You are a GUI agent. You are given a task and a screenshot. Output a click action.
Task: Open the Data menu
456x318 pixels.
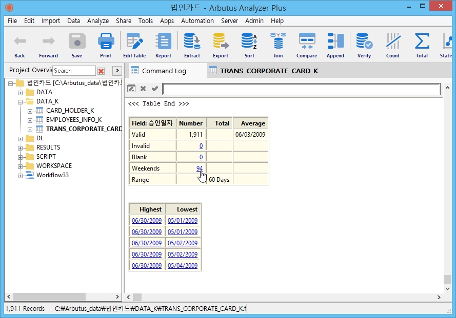[x=73, y=21]
